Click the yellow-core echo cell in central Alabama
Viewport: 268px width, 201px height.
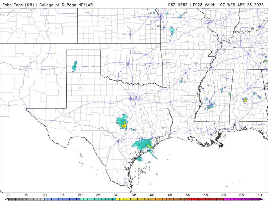[x=245, y=100]
